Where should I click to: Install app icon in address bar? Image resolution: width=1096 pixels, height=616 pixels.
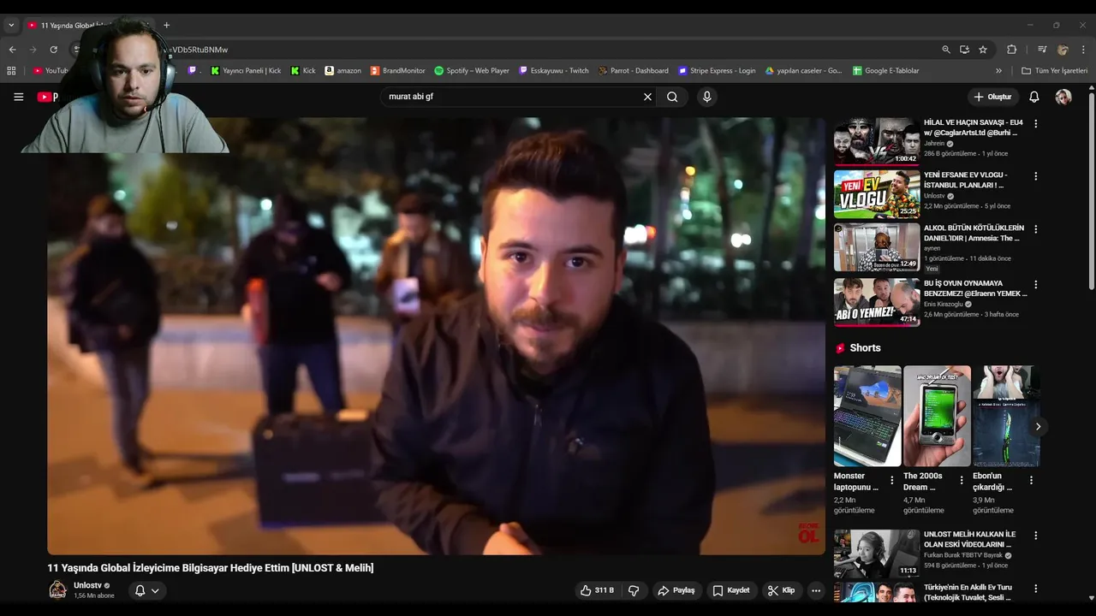tap(964, 50)
